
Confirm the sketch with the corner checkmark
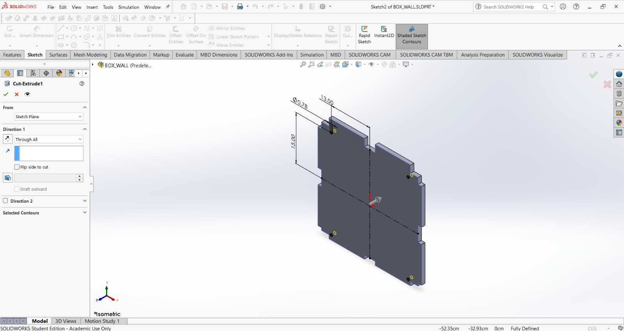(x=593, y=75)
